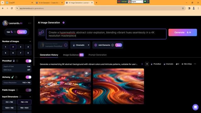Toggle eye icon on the second generated image
This screenshot has width=201, height=113.
[x=139, y=73]
